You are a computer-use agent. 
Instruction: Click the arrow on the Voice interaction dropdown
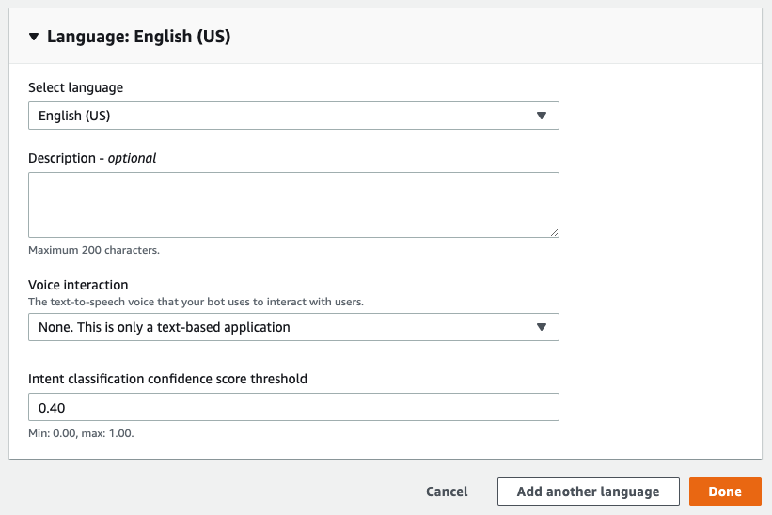click(541, 327)
